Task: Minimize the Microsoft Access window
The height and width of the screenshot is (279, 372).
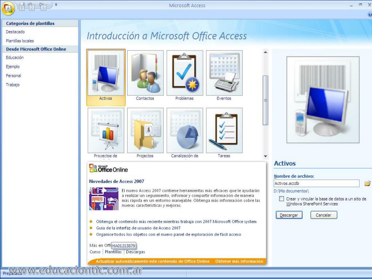Action: click(x=352, y=5)
